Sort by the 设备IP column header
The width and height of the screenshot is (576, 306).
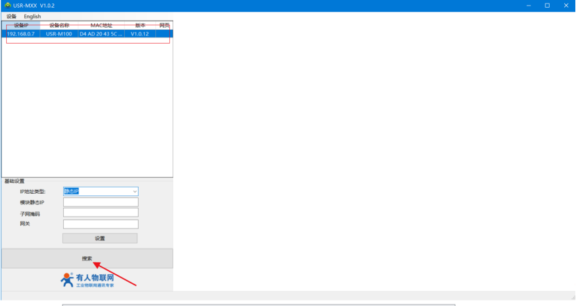21,25
